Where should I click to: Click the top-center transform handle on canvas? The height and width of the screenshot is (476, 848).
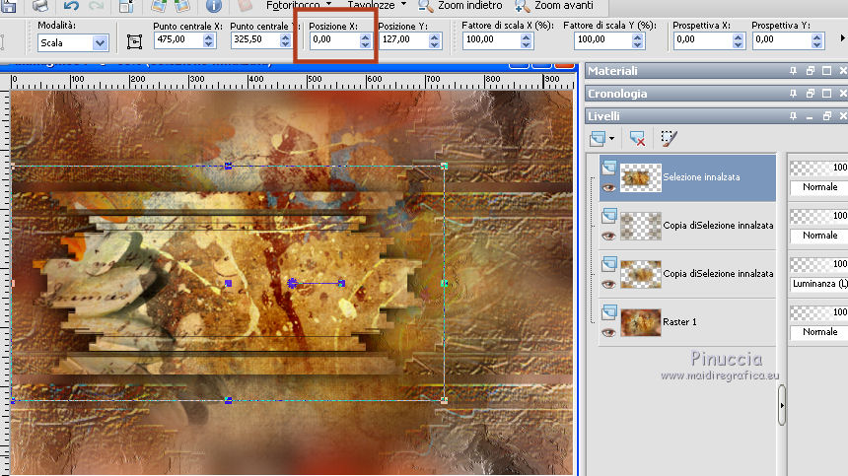(x=228, y=167)
